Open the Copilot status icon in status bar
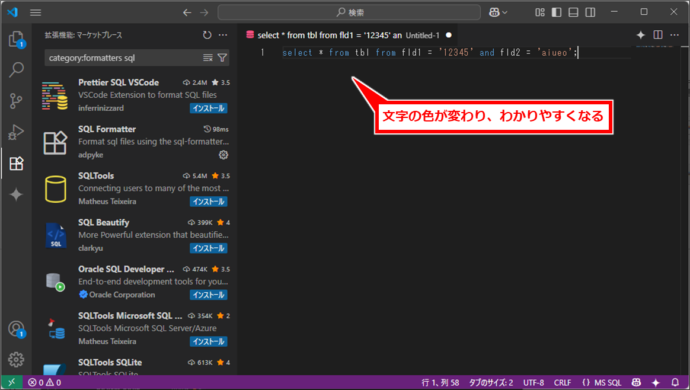 tap(636, 382)
